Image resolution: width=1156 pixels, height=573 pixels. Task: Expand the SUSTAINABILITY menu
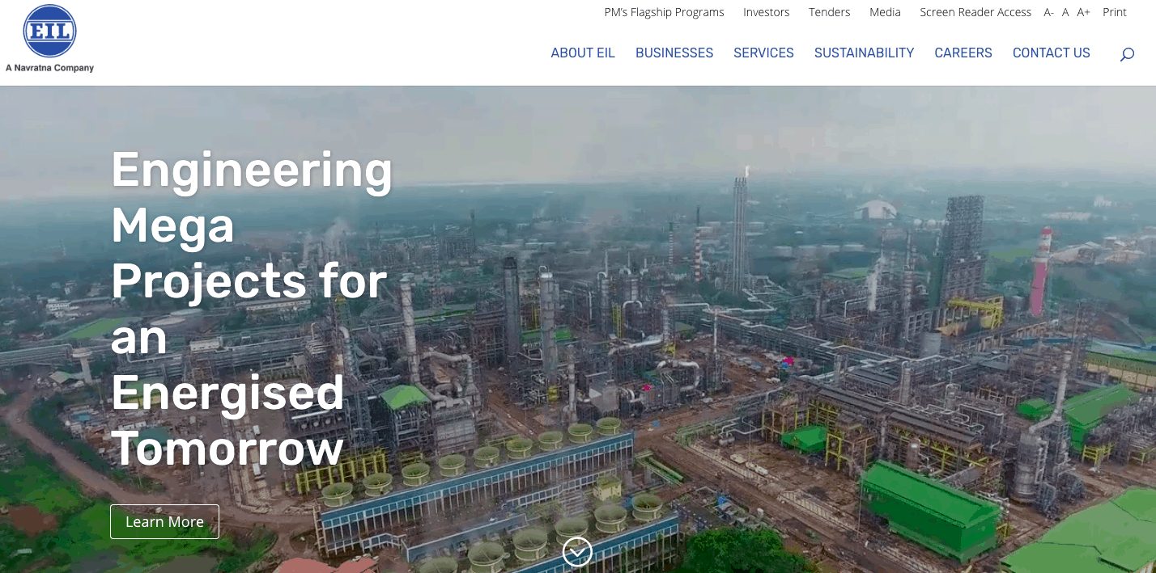tap(864, 53)
